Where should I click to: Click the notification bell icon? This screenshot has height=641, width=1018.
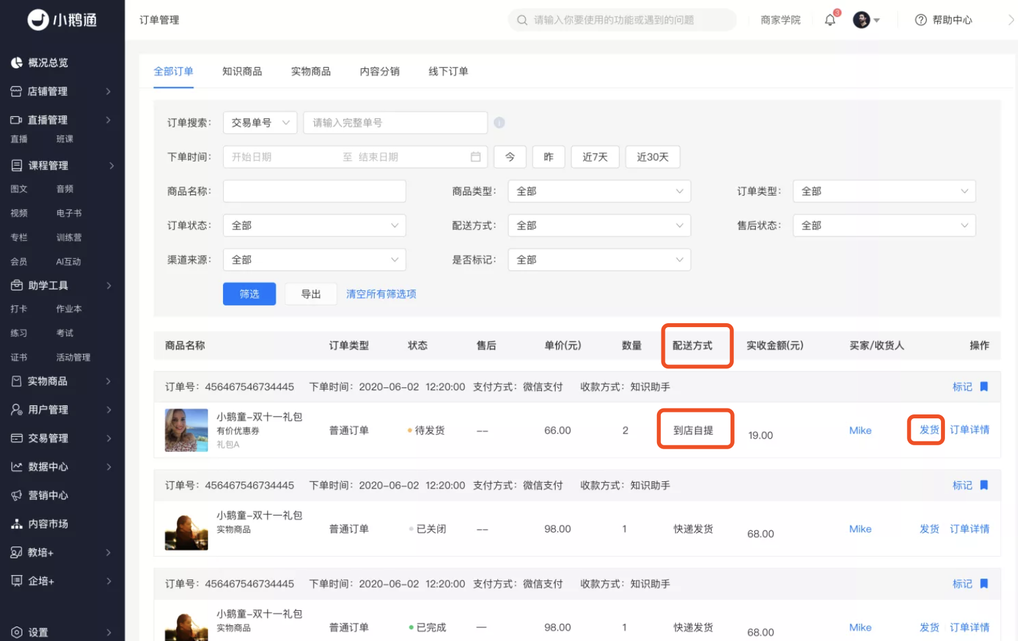(x=830, y=20)
